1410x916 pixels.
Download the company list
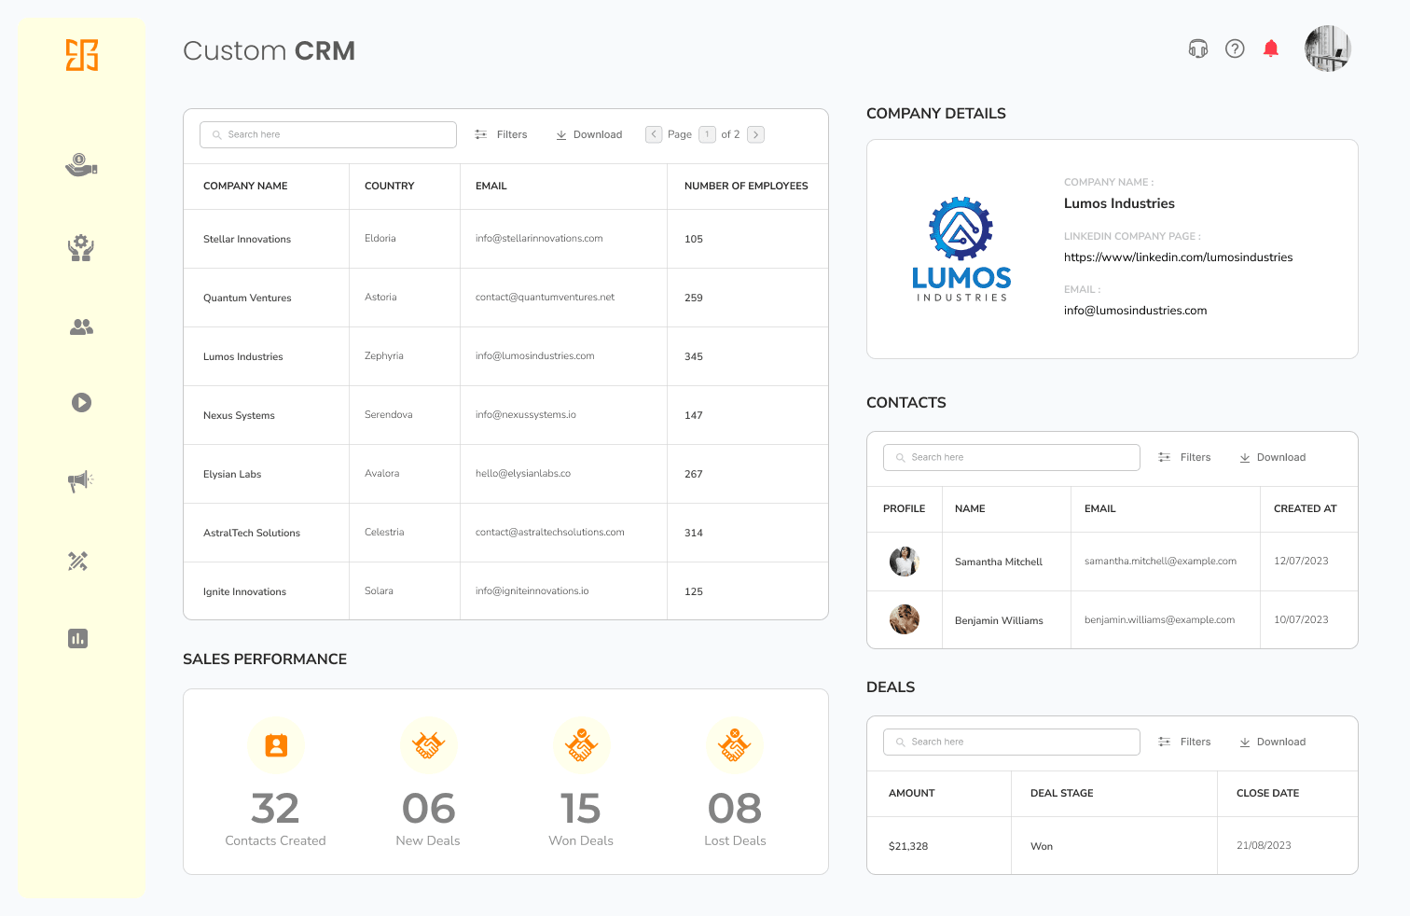(x=588, y=134)
